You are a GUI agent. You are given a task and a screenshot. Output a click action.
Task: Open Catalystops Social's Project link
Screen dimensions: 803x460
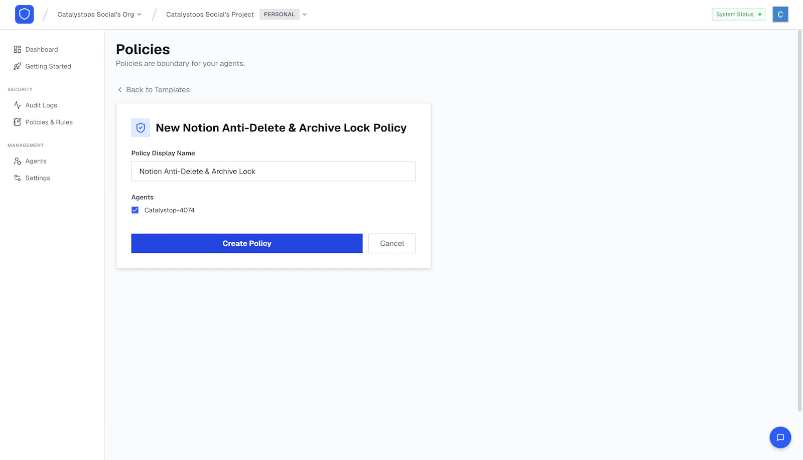[210, 15]
